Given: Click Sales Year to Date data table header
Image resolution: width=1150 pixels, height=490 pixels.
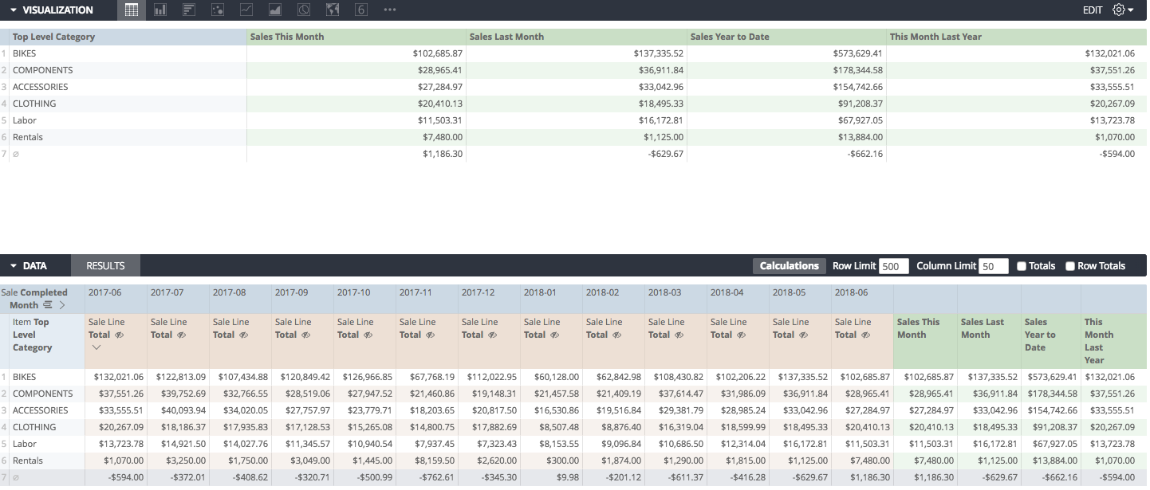Looking at the screenshot, I should click(1050, 341).
